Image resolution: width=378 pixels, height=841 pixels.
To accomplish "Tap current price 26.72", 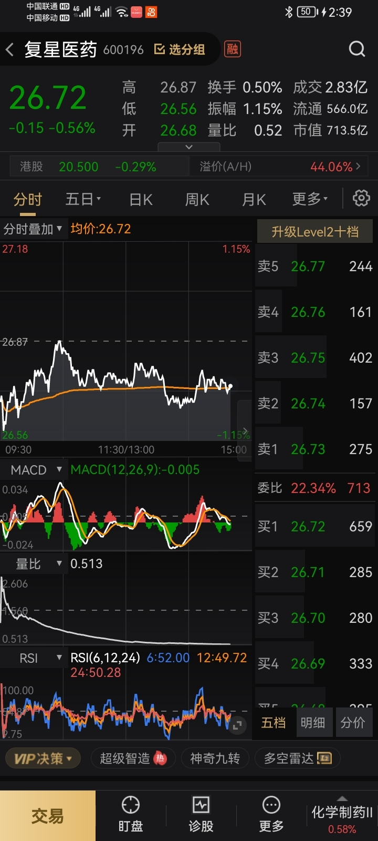I will pyautogui.click(x=48, y=98).
